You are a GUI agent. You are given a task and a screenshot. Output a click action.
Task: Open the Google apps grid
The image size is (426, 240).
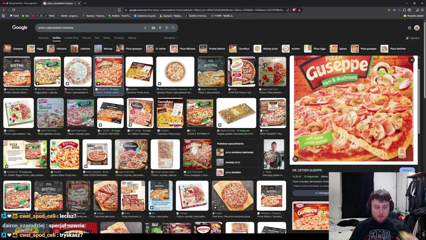coord(409,28)
